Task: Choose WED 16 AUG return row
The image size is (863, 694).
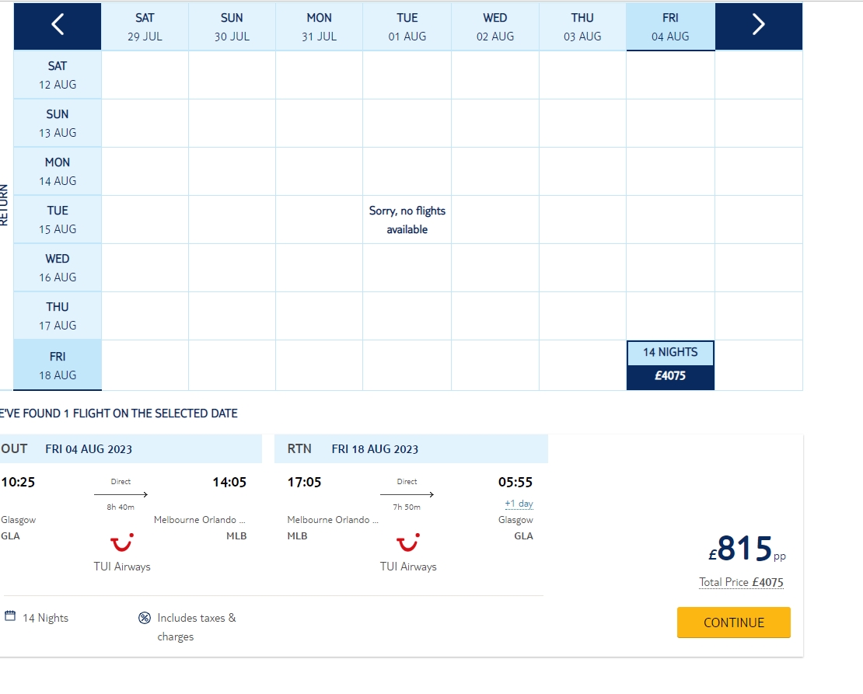Action: tap(58, 267)
